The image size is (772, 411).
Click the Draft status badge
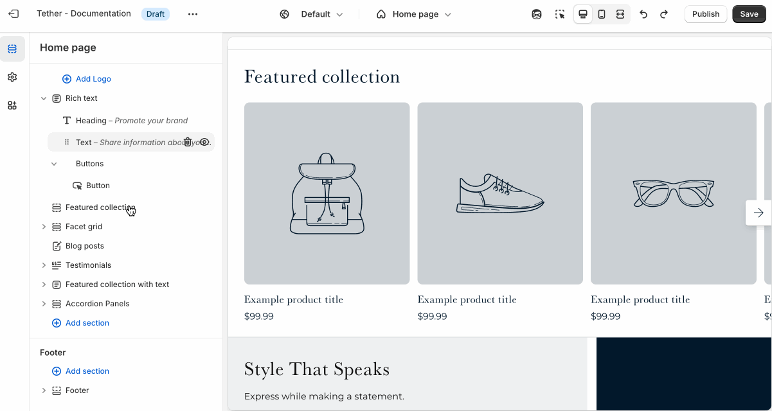click(x=156, y=14)
